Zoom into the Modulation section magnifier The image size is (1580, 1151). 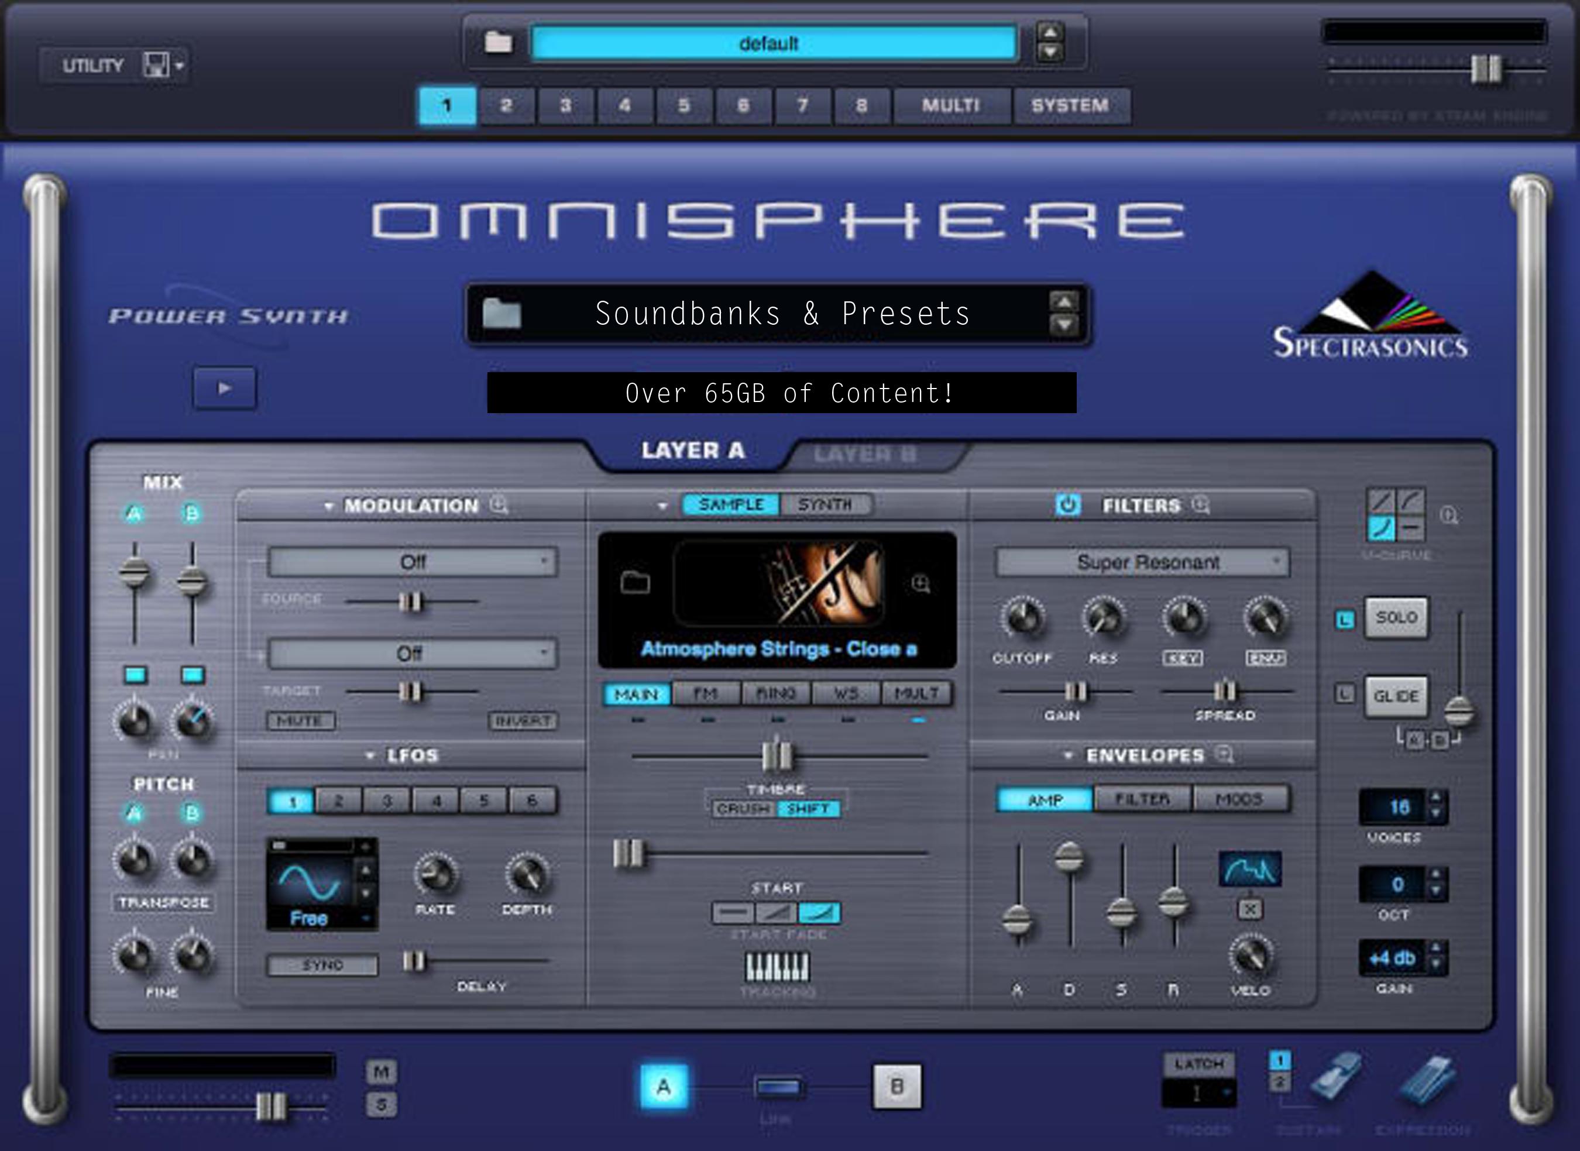(x=499, y=504)
